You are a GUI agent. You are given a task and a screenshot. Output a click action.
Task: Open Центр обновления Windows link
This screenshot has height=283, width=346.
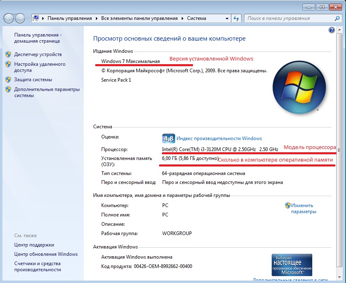[46, 254]
